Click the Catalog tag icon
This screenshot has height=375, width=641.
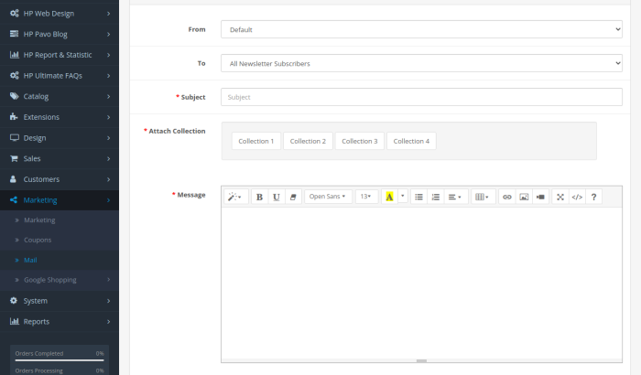tap(15, 96)
